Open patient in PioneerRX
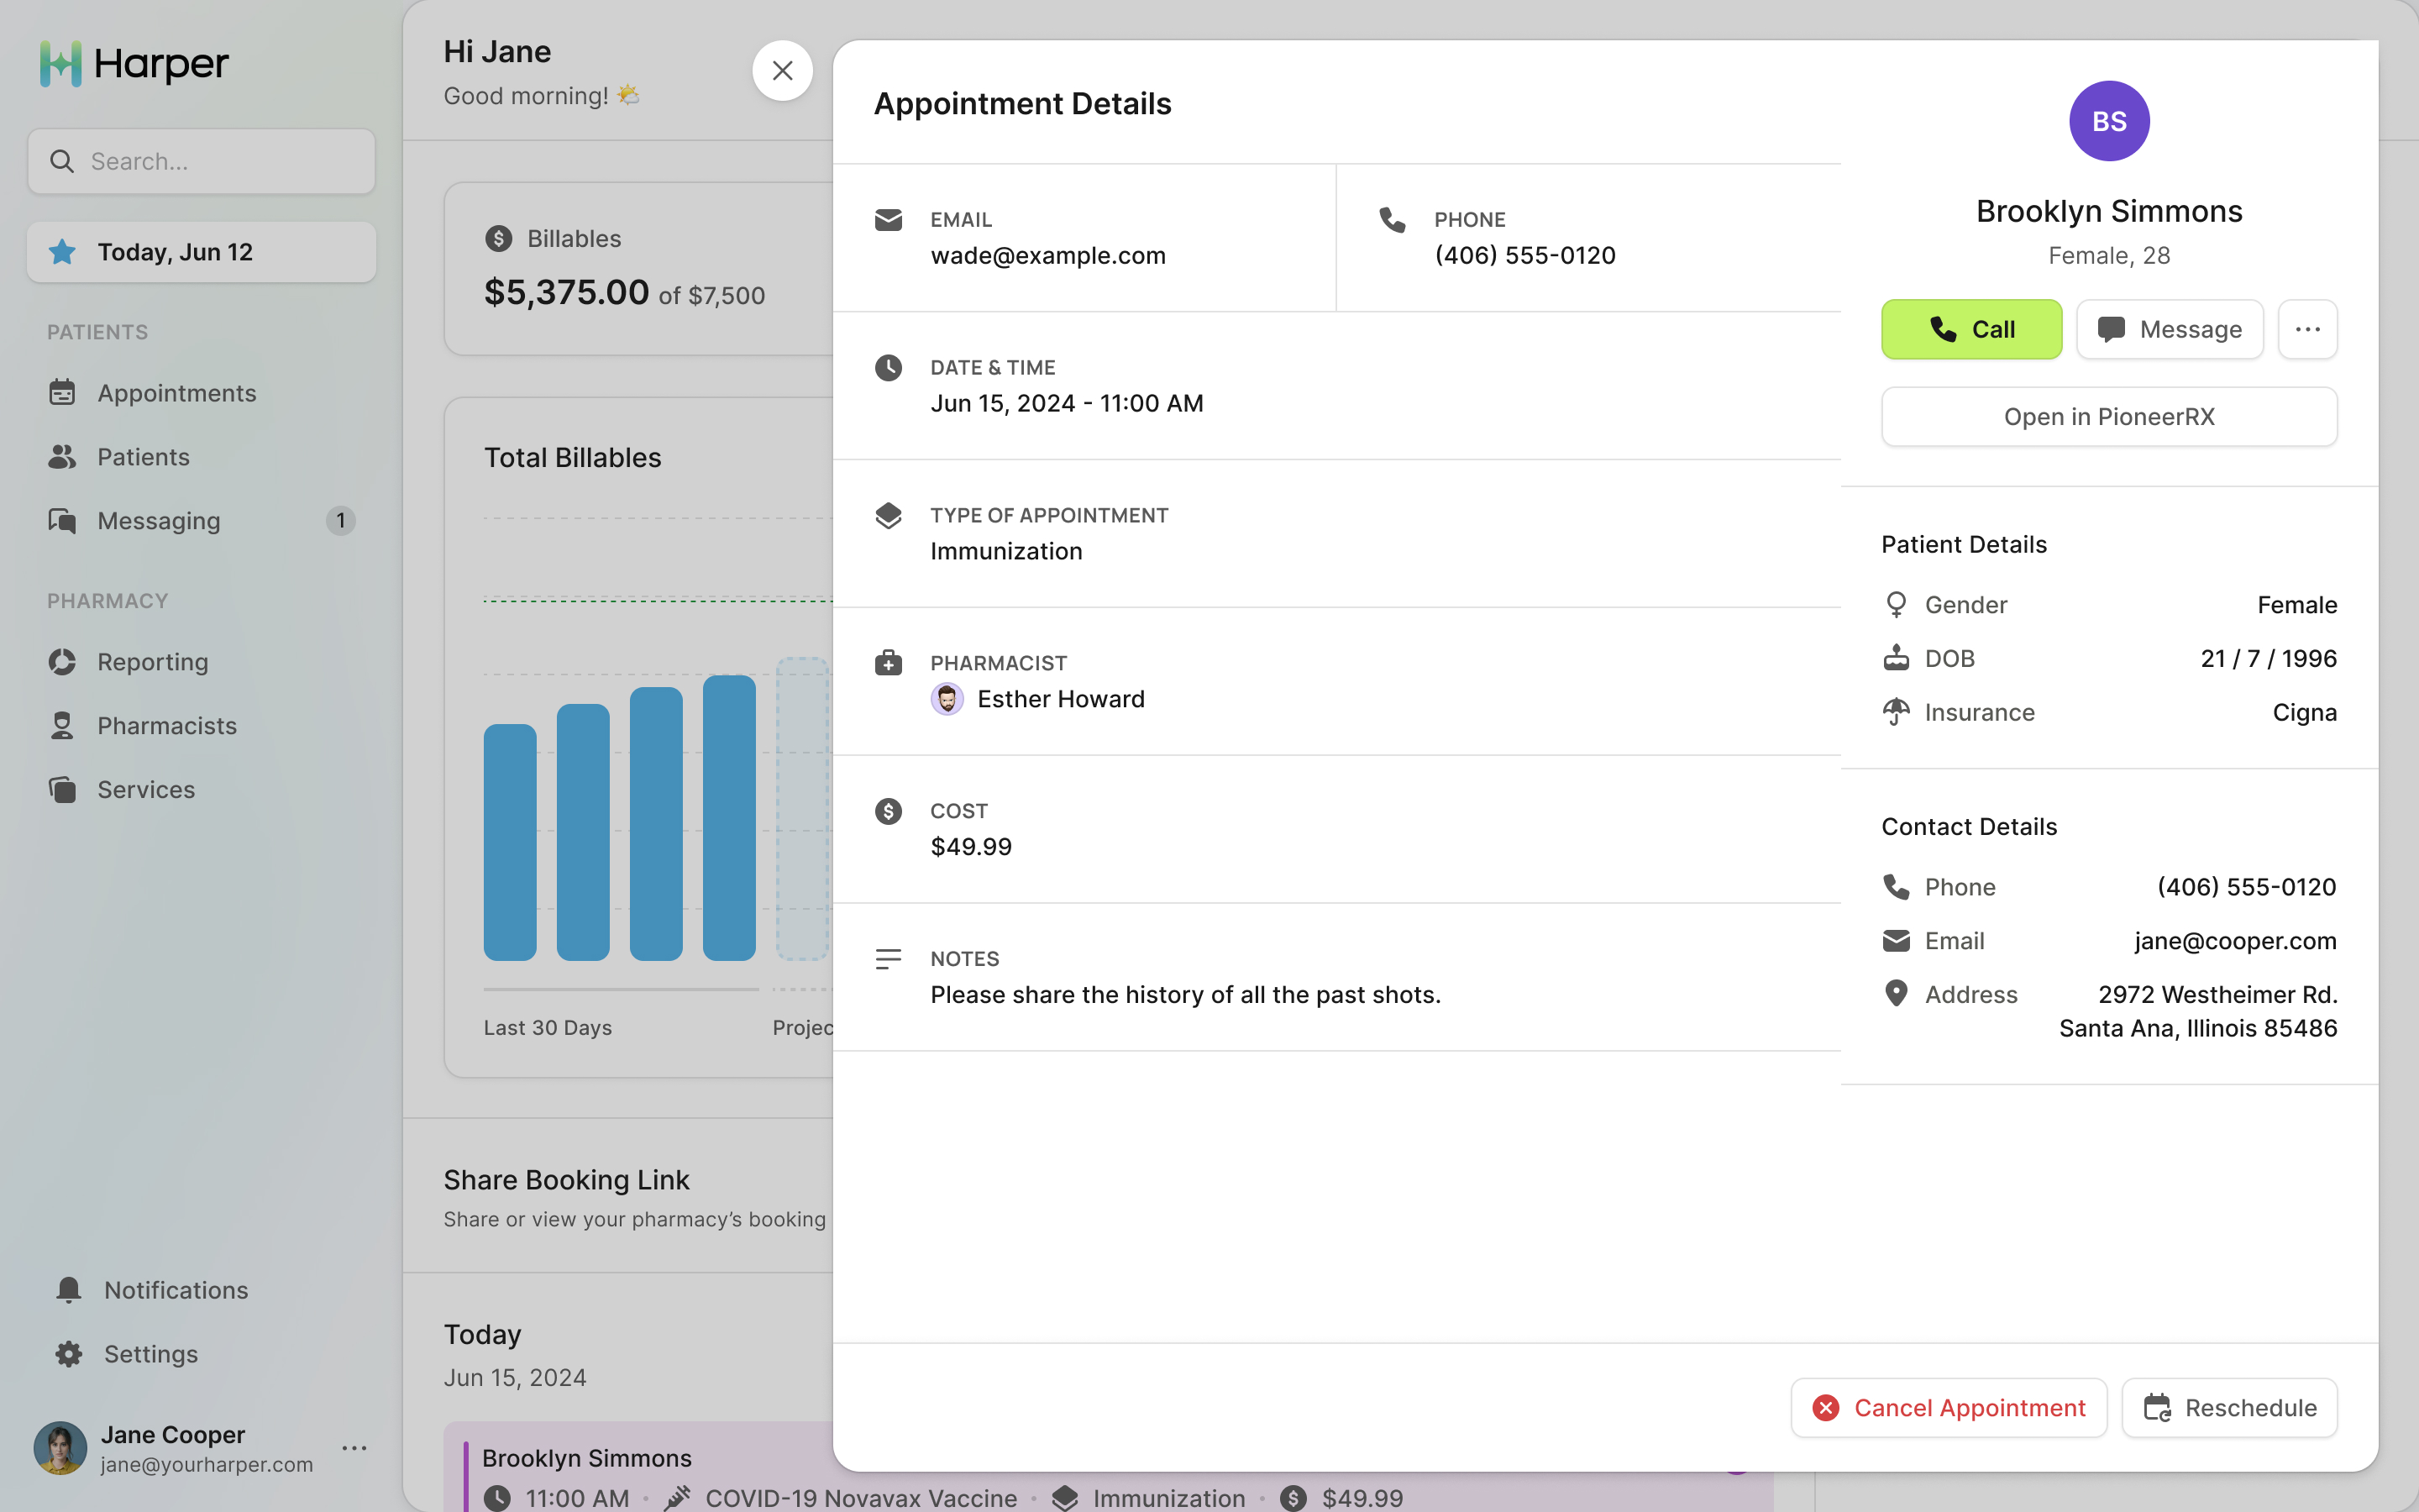 (2108, 417)
